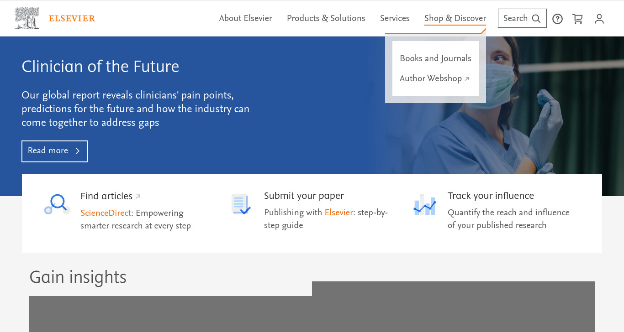
Task: Click the chevron in Read more button
Action: point(77,151)
